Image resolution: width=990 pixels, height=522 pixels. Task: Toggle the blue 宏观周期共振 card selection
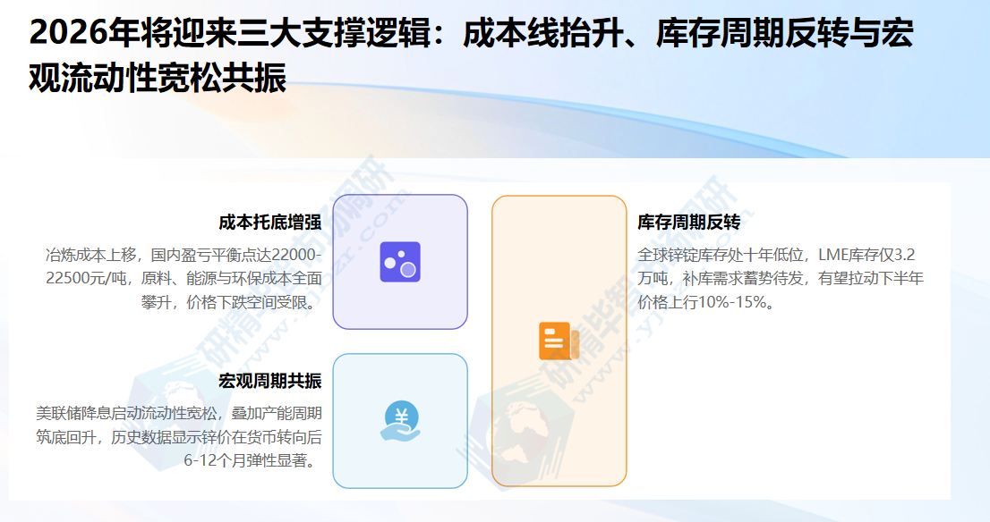tap(401, 420)
